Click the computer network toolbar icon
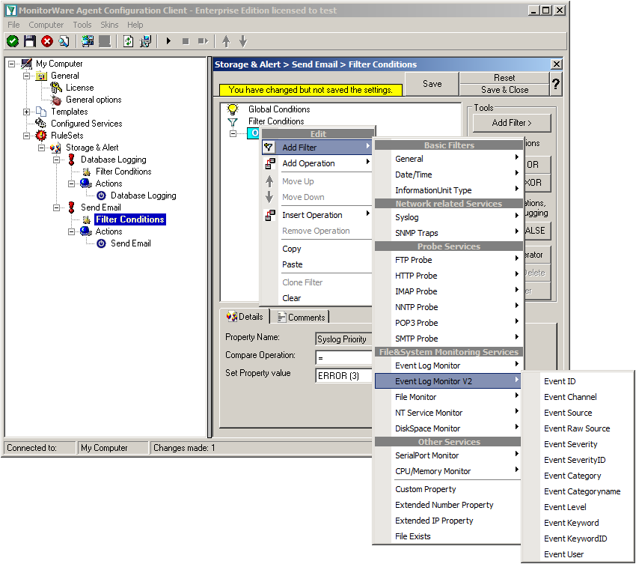Image resolution: width=636 pixels, height=564 pixels. click(x=88, y=41)
